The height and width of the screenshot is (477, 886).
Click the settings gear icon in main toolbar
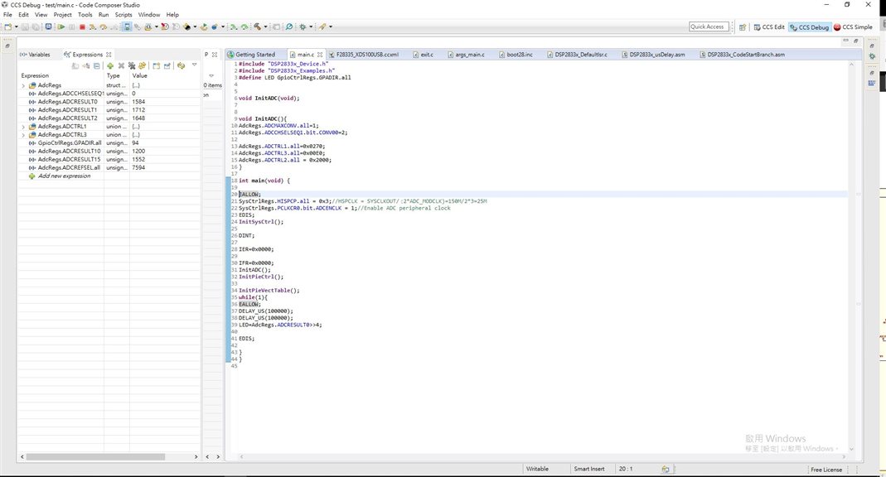pos(303,26)
